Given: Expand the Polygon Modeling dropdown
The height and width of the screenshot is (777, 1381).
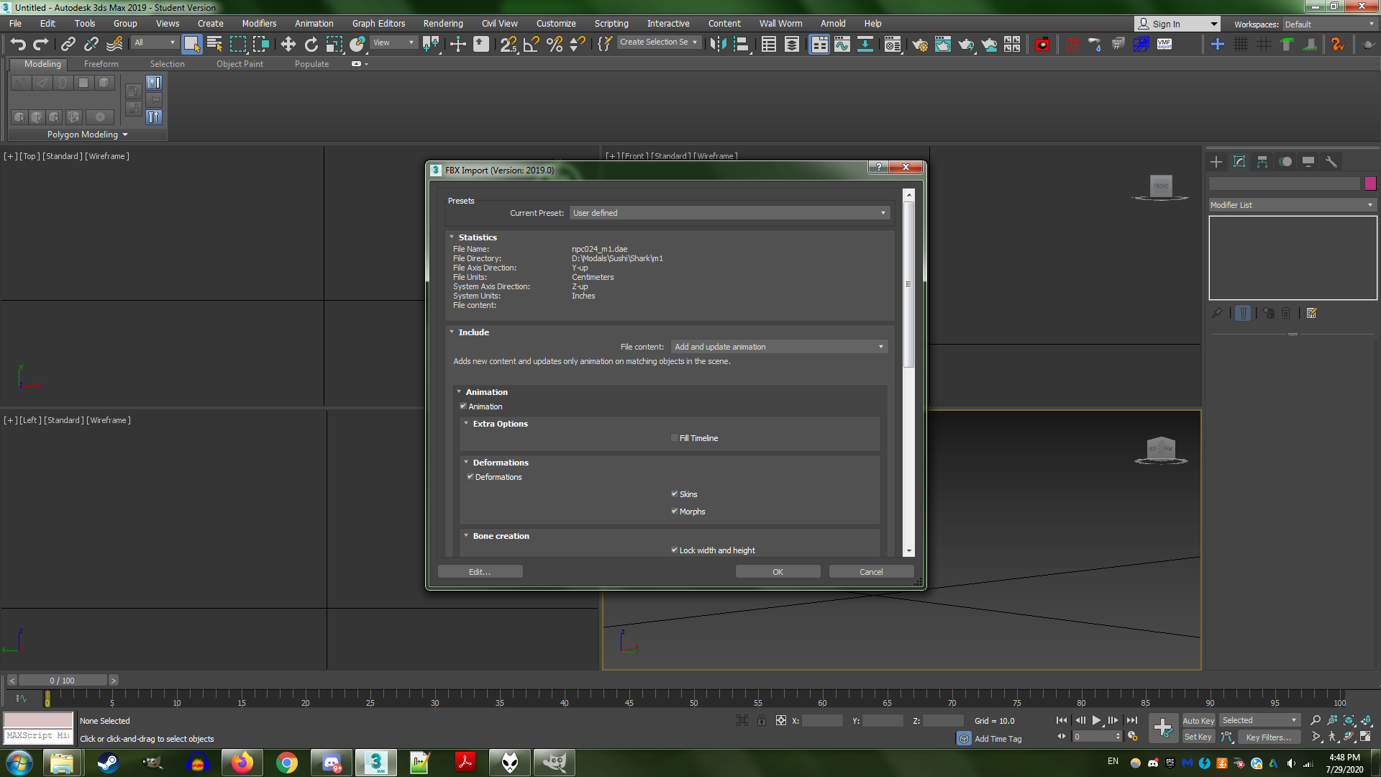Looking at the screenshot, I should 88,135.
